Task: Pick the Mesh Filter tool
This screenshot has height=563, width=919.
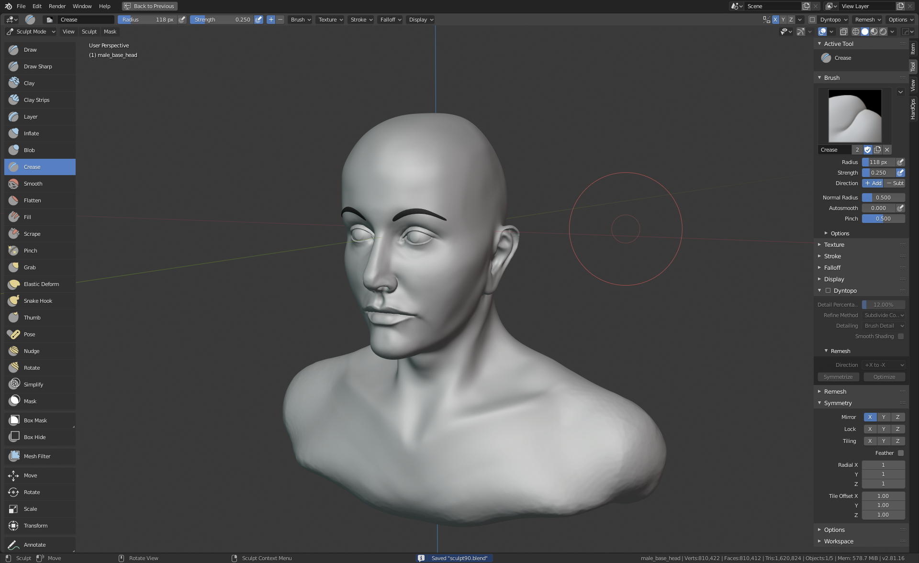Action: [x=37, y=456]
